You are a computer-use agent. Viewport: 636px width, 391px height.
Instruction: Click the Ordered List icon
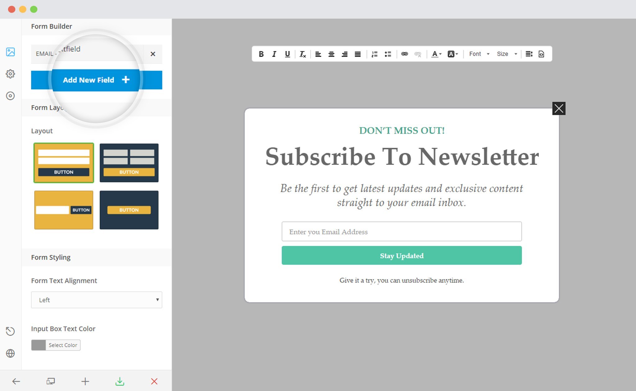pyautogui.click(x=374, y=54)
